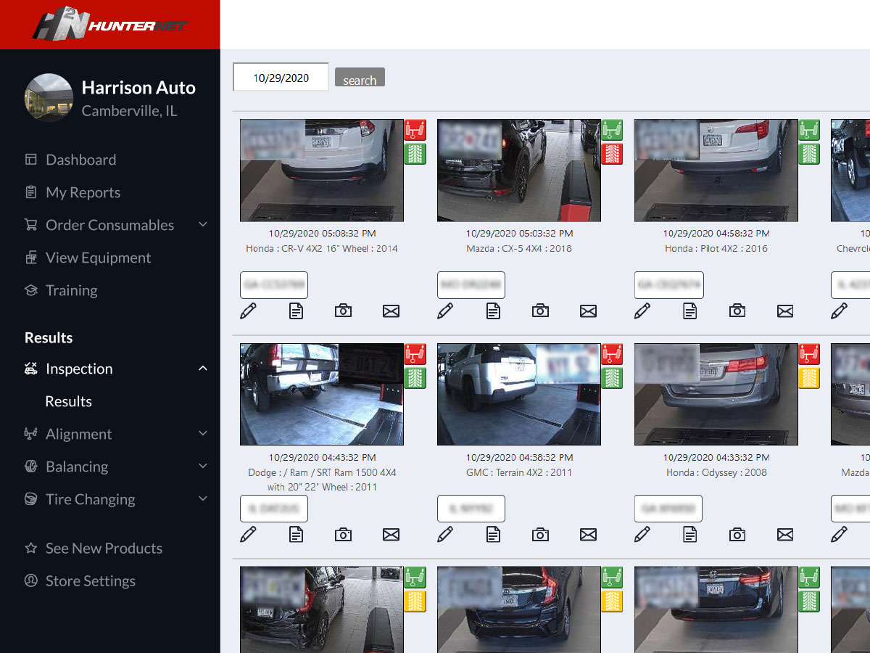Expand the Alignment menu
870x653 pixels.
75,434
